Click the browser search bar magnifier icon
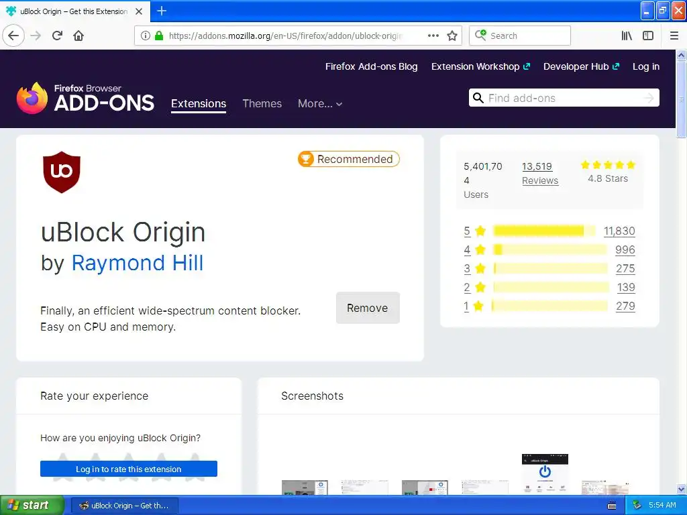 coord(480,35)
